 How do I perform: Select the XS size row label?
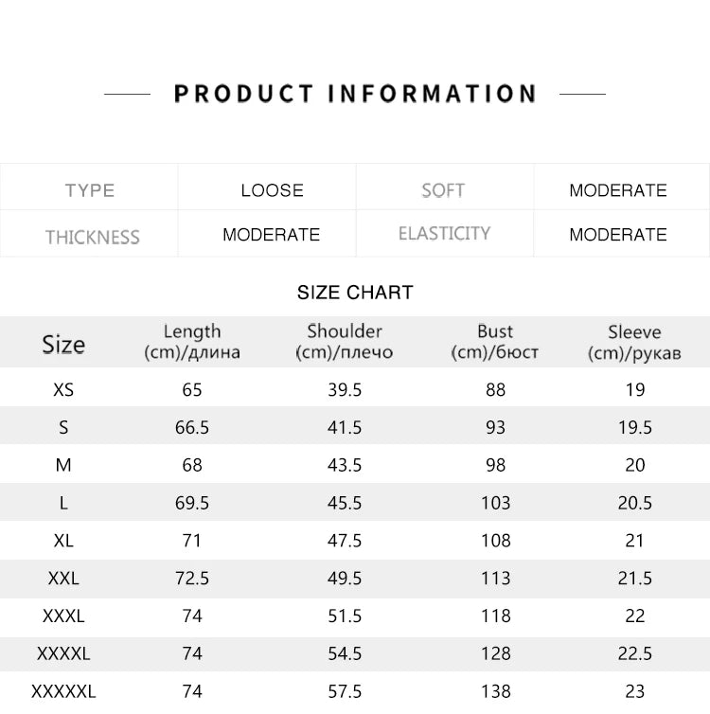63,389
